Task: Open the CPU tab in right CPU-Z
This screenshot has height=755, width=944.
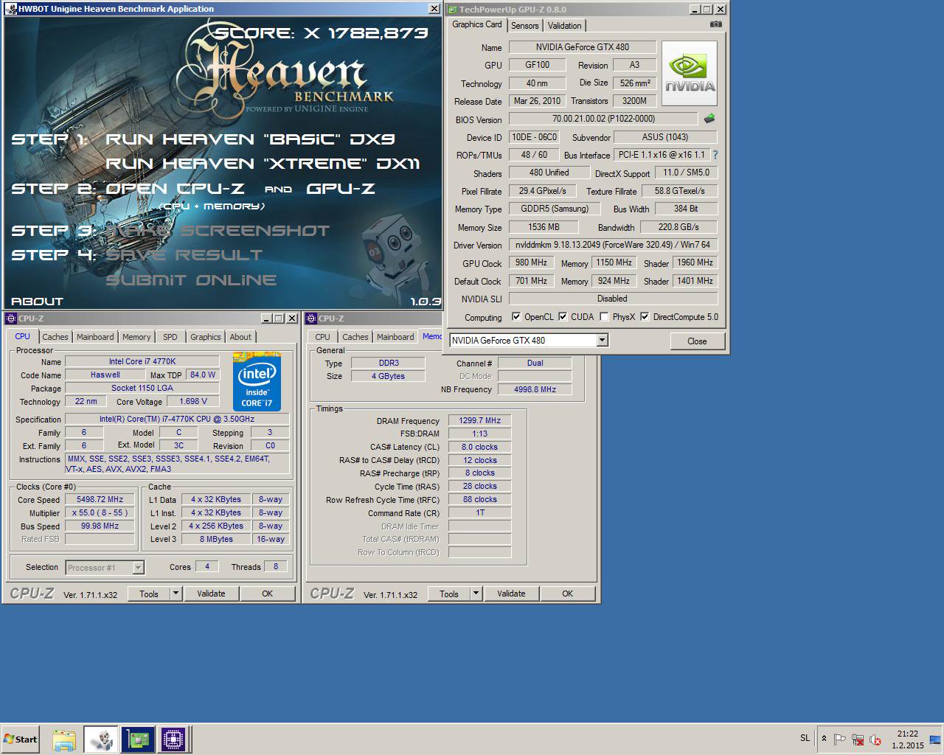Action: (323, 337)
